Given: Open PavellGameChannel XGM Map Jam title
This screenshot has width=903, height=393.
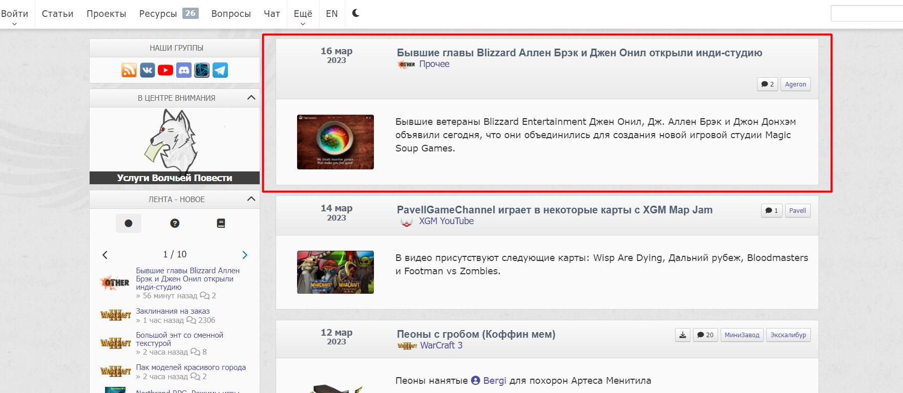Looking at the screenshot, I should coord(555,210).
